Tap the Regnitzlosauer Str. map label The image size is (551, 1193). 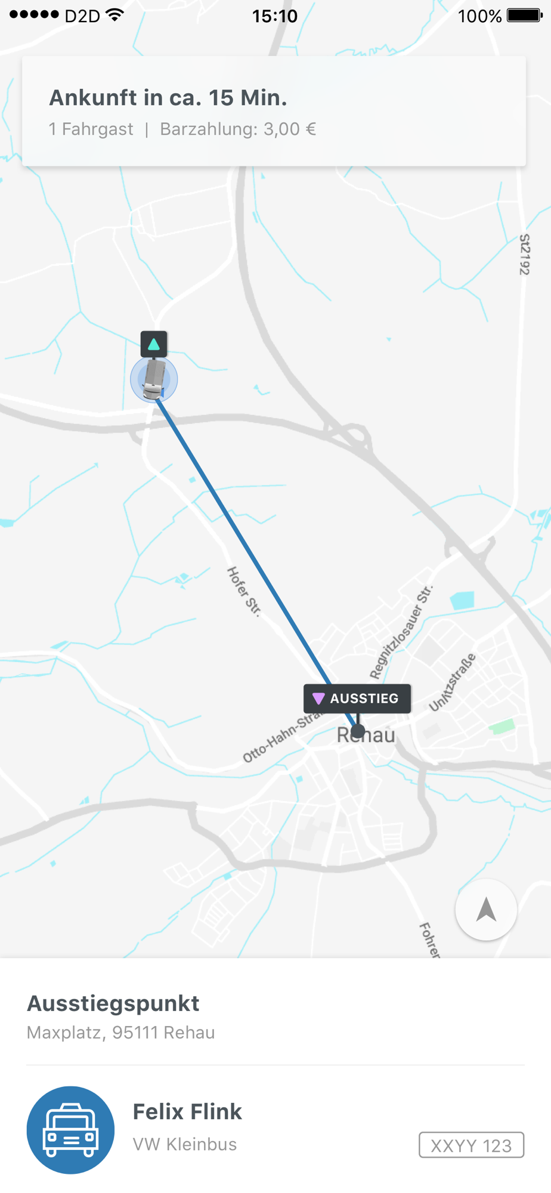click(401, 632)
